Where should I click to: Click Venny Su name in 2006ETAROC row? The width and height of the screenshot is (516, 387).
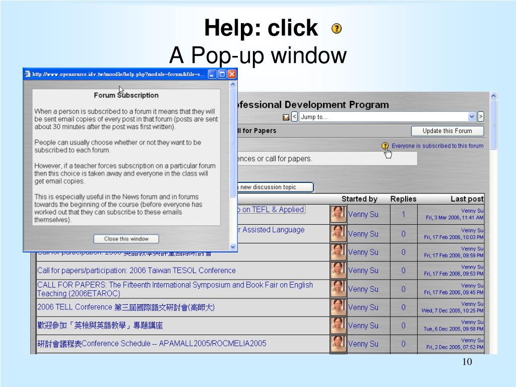(363, 289)
